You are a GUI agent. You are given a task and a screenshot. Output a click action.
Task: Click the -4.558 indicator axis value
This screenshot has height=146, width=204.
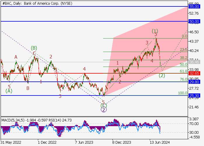(194, 137)
